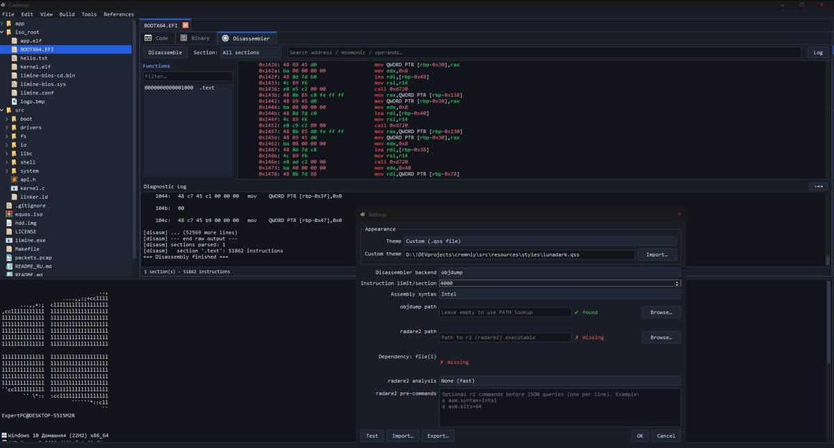Collapse the src folder
Viewport: 834px width, 448px height.
(2, 110)
